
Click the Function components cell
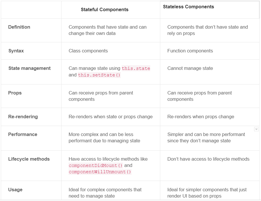point(190,51)
